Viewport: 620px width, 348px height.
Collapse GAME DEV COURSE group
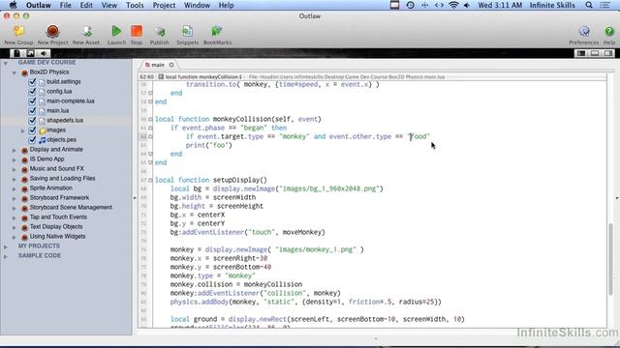[x=6, y=63]
